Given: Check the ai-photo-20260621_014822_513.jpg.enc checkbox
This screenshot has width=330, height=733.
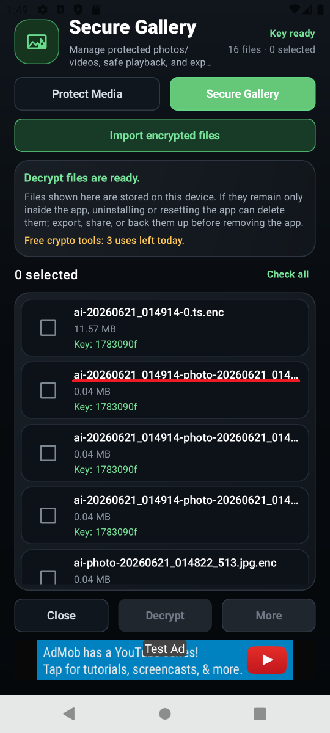Looking at the screenshot, I should (x=48, y=577).
